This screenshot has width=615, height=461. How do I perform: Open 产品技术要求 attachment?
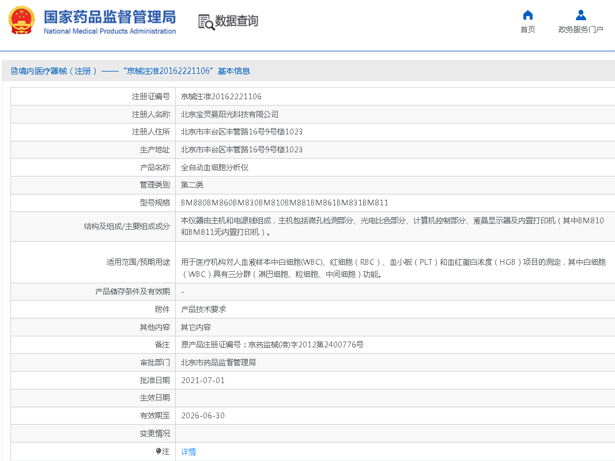(x=203, y=309)
